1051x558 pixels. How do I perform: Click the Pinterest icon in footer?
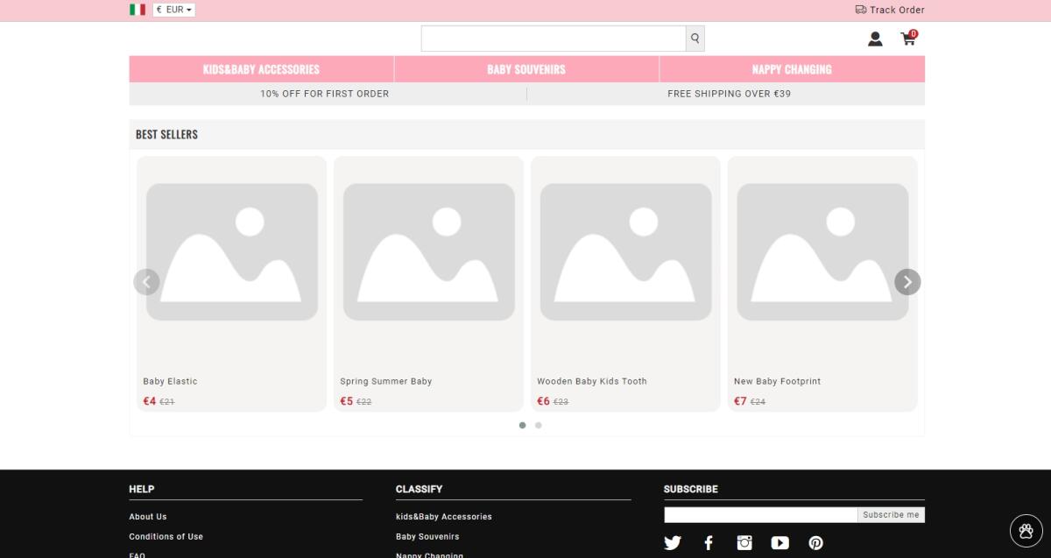[x=815, y=543]
